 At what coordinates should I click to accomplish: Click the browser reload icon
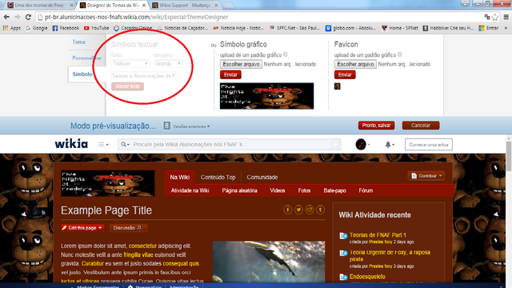(x=28, y=17)
